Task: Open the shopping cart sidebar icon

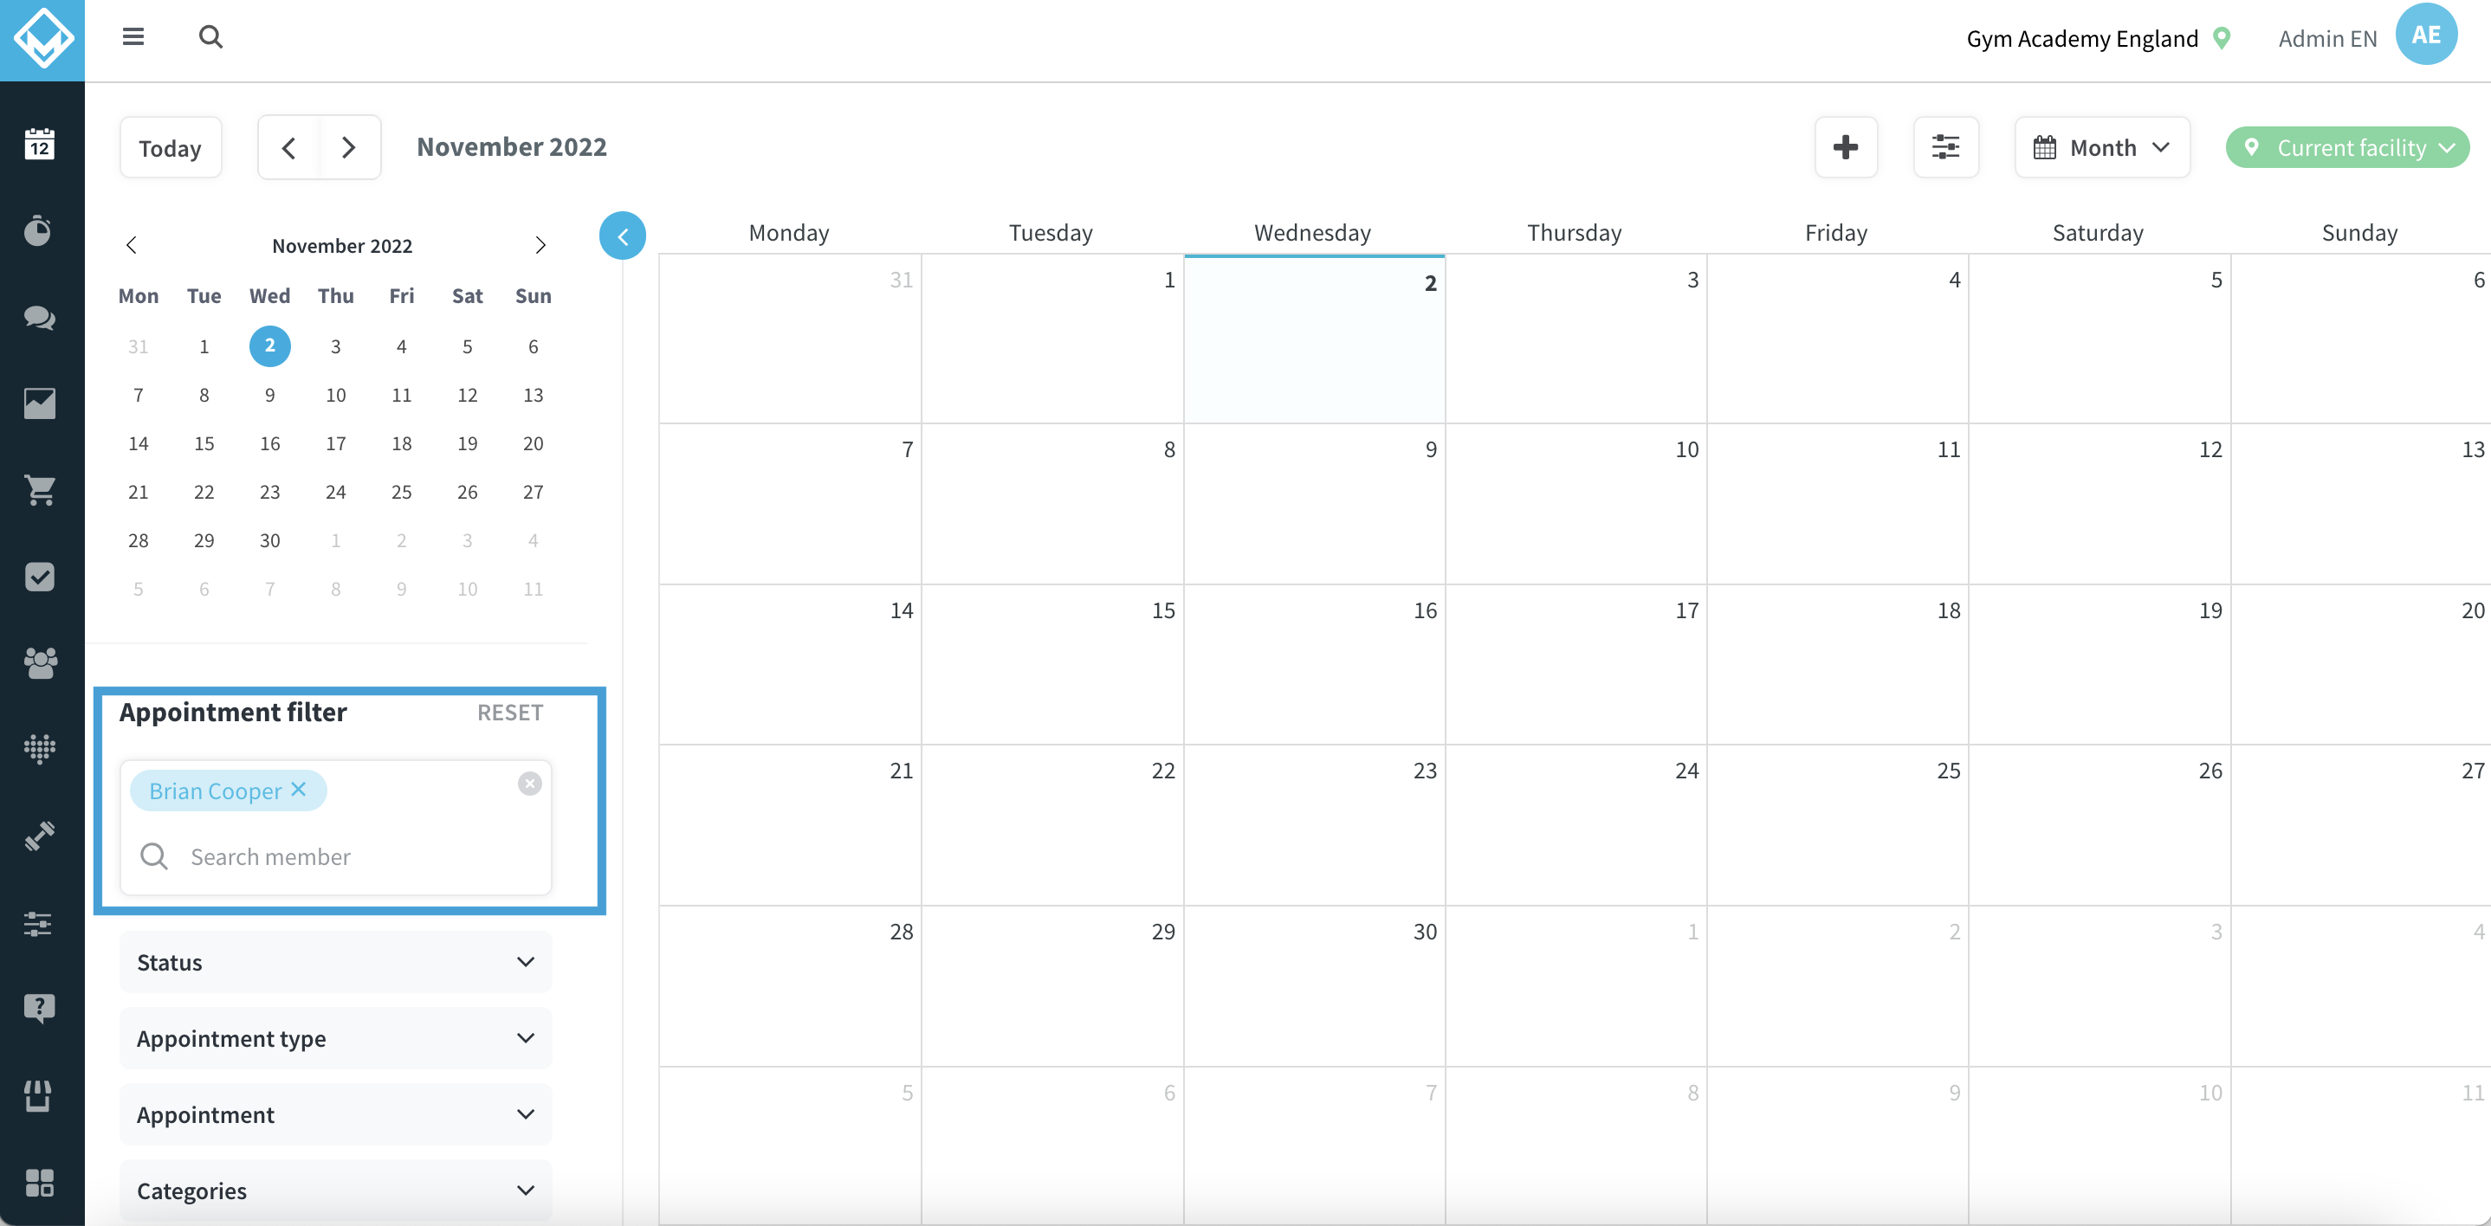Action: [x=40, y=490]
